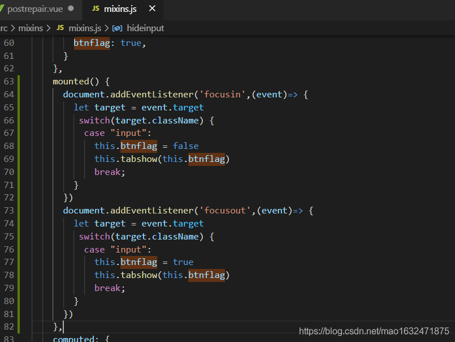
Task: Click the JS icon in the breadcrumb
Action: [x=60, y=28]
